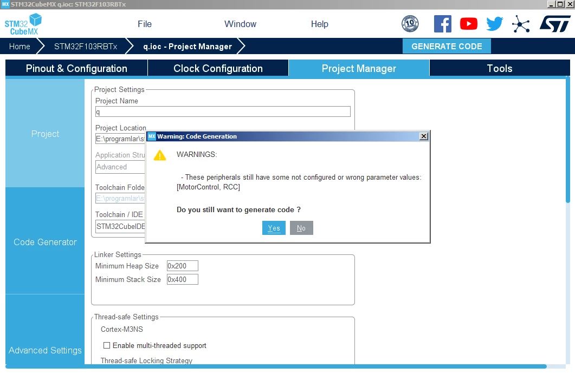Image resolution: width=575 pixels, height=374 pixels.
Task: Select the Code Generator side section
Action: pos(45,242)
